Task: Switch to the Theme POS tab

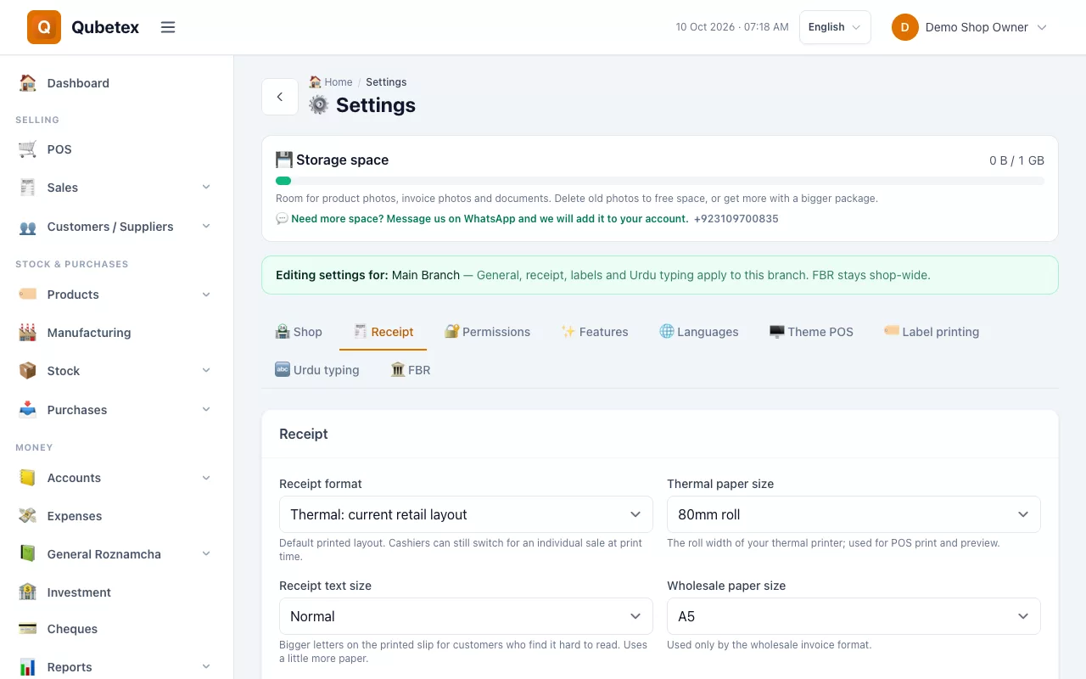Action: coord(811,332)
